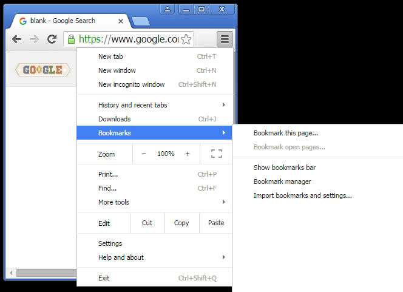Click the horizontal scrollbar thumb
403x292 pixels.
[x=47, y=273]
